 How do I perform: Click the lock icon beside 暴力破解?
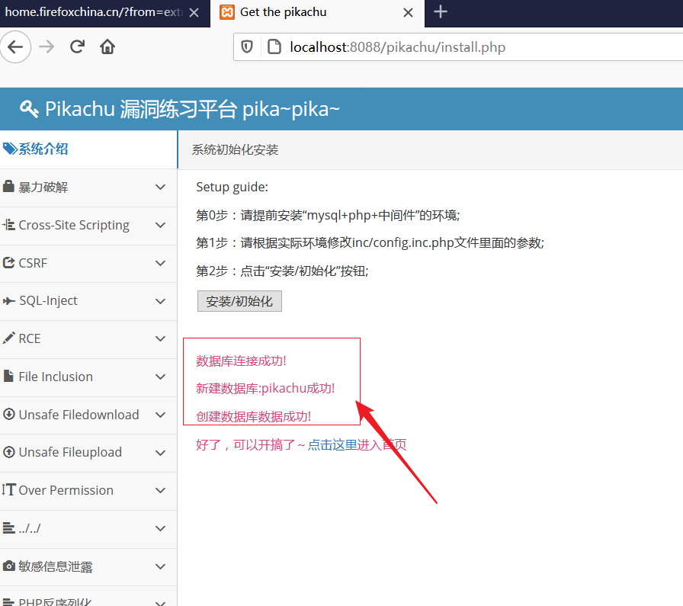click(x=8, y=187)
